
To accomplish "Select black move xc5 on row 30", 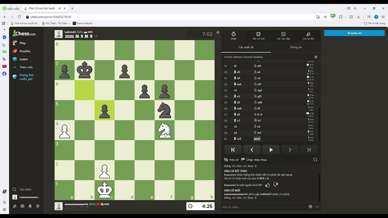I will click(x=258, y=133).
